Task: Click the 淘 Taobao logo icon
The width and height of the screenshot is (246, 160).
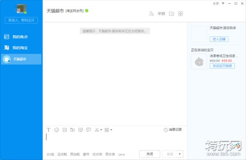Action: pyautogui.click(x=7, y=48)
